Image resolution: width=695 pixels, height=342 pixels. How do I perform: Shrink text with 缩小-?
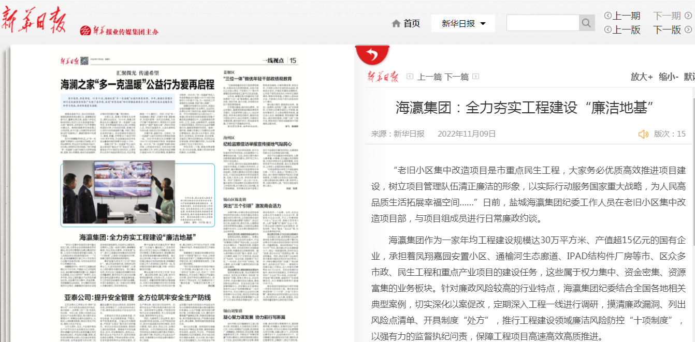point(668,77)
